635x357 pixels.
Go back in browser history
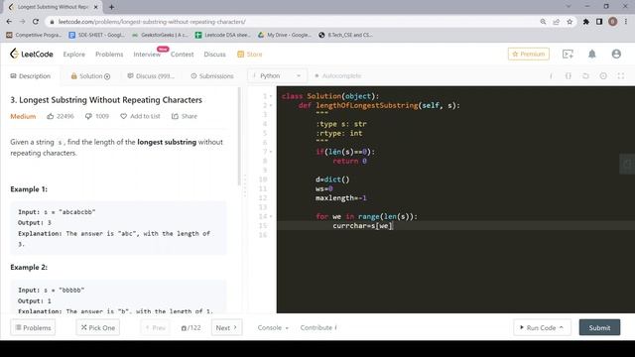[x=9, y=22]
